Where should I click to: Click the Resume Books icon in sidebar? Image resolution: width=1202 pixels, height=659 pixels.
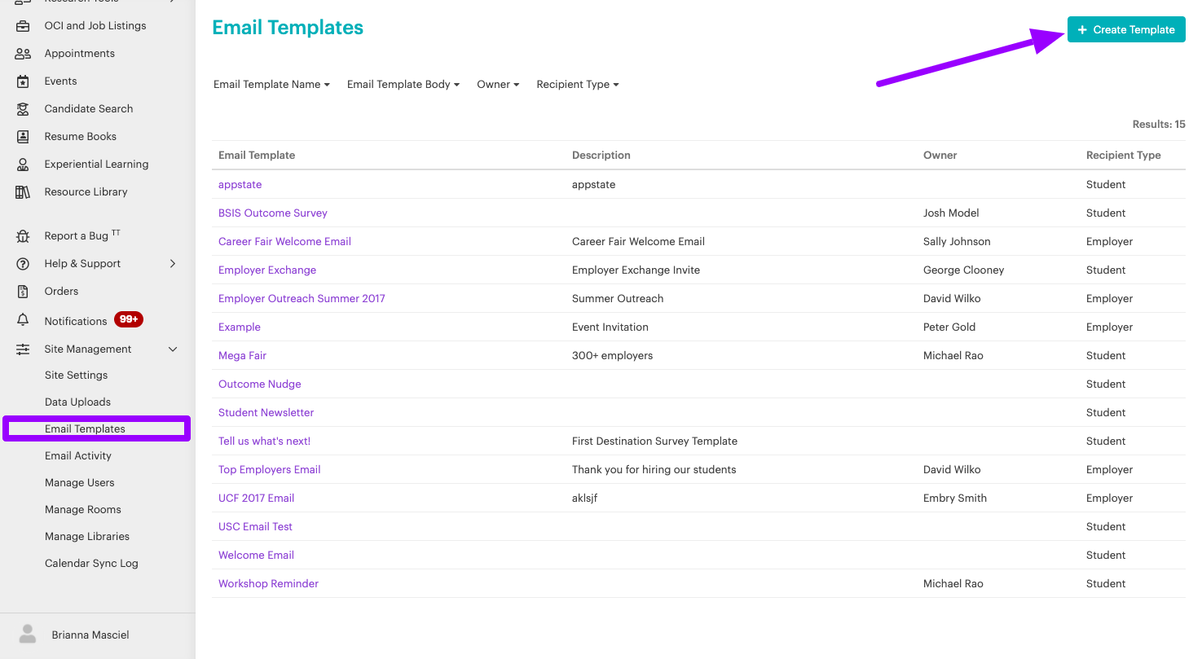coord(23,137)
